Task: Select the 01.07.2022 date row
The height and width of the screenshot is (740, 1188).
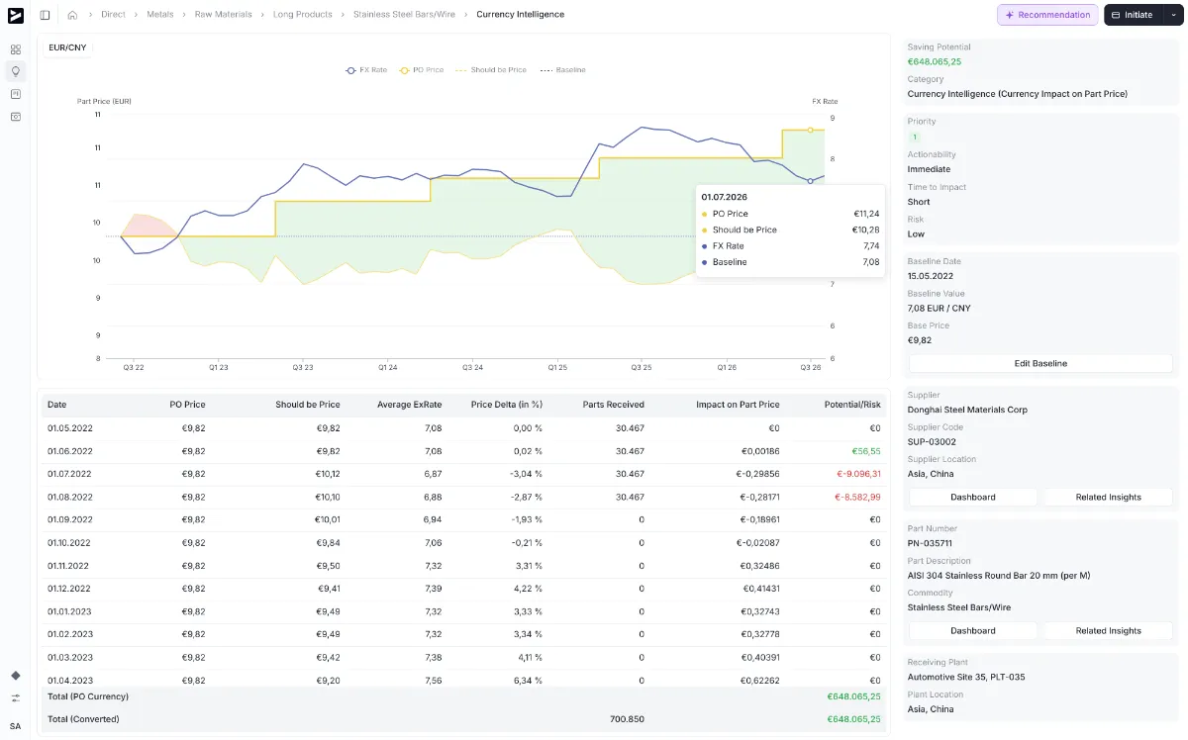Action: [x=463, y=474]
